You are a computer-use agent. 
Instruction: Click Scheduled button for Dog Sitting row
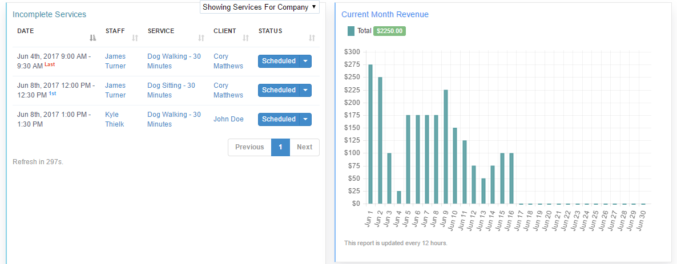pos(279,90)
